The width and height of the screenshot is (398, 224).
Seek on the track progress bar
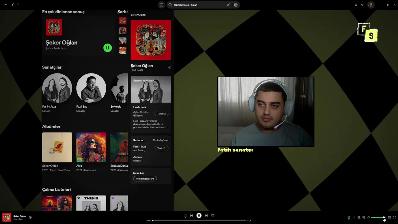click(199, 221)
